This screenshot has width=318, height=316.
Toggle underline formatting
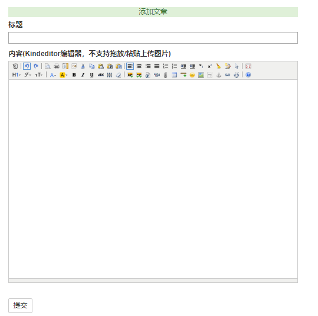[x=91, y=75]
